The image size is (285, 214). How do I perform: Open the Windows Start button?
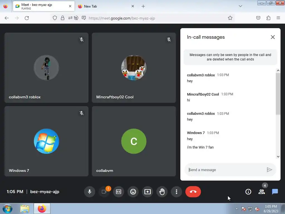pyautogui.click(x=8, y=208)
